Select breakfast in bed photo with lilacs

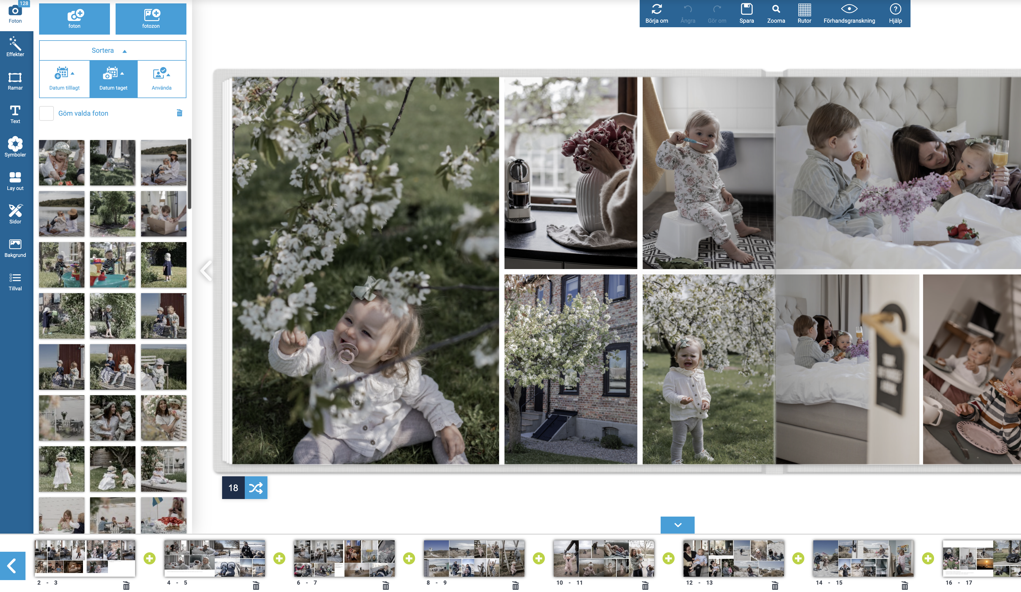(898, 173)
